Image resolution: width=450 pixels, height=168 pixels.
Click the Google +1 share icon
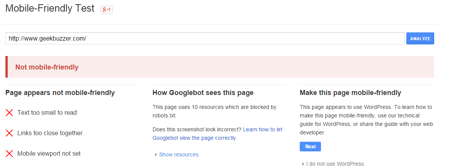pyautogui.click(x=107, y=10)
